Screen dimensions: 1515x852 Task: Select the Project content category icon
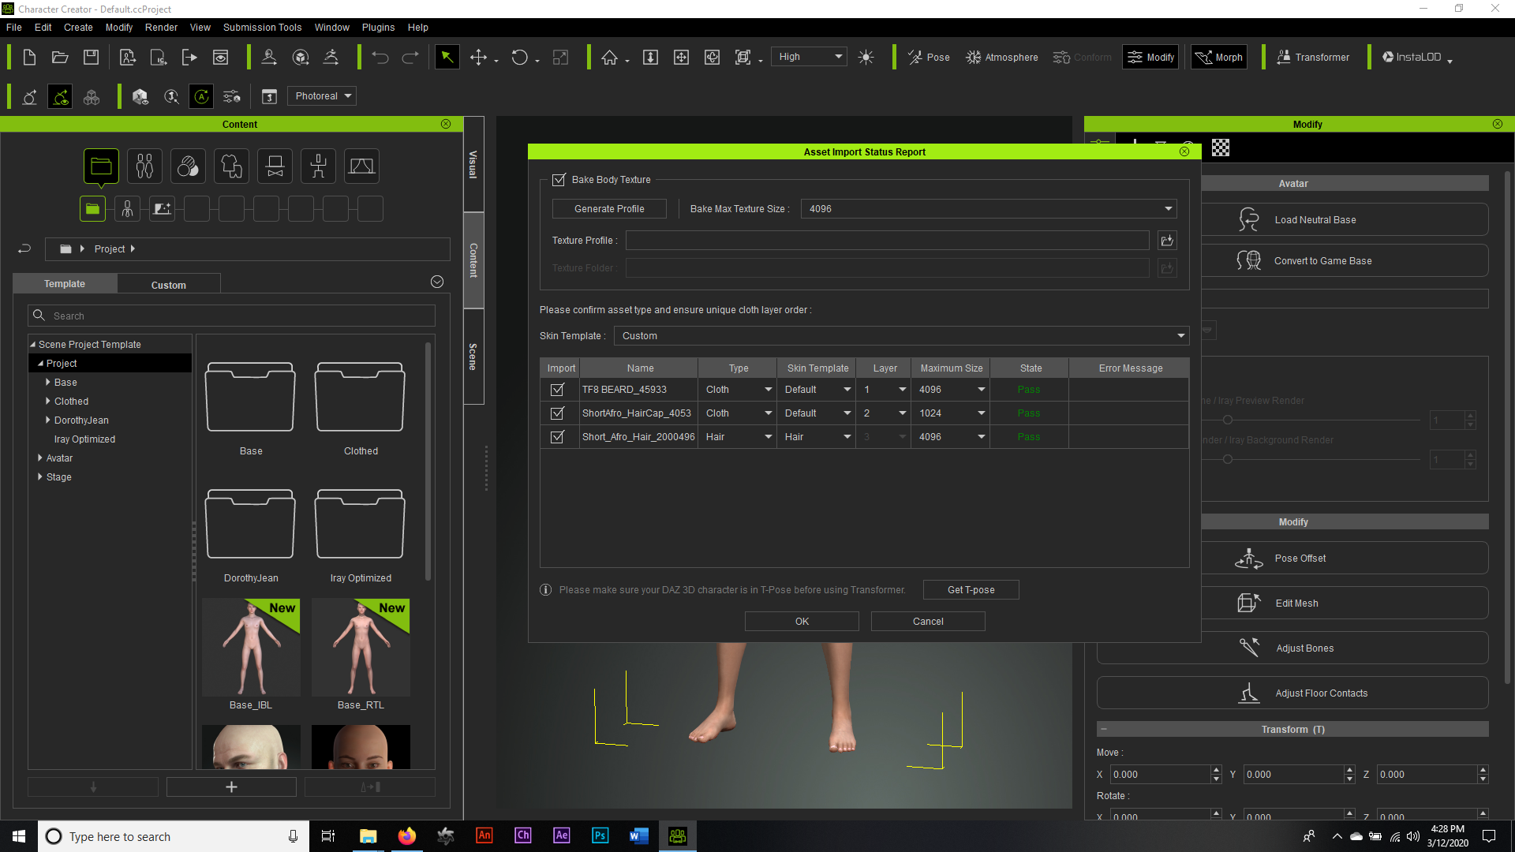[101, 166]
